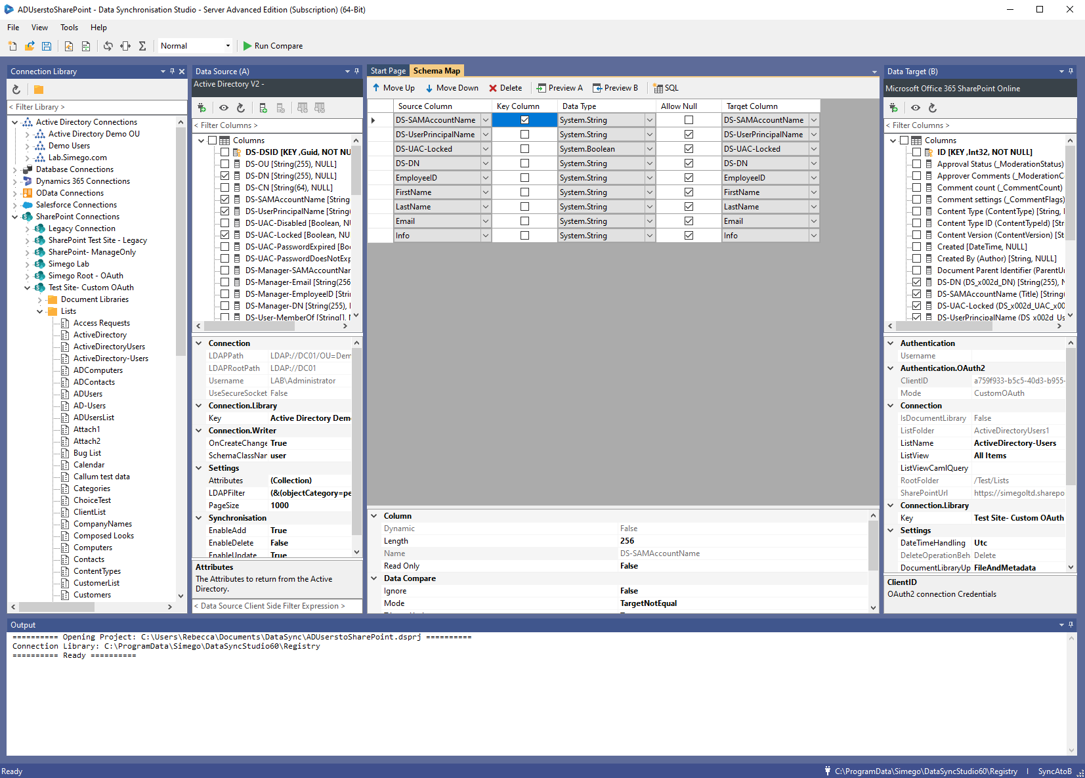
Task: Click the Filter Library input field
Action: click(97, 107)
